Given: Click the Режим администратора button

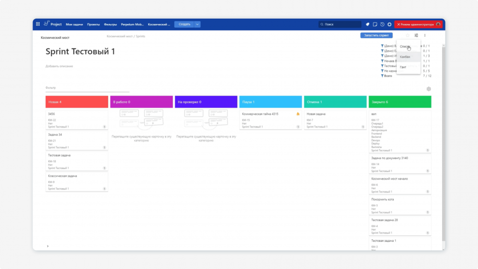Looking at the screenshot, I should (x=418, y=24).
